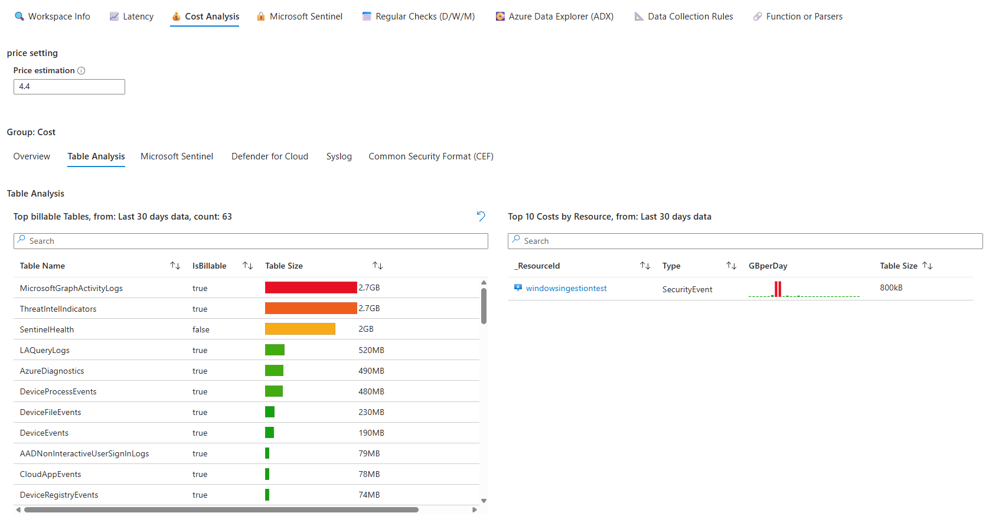
Task: Click the 'false' IsBillable value for SentinelHealth
Action: 201,330
